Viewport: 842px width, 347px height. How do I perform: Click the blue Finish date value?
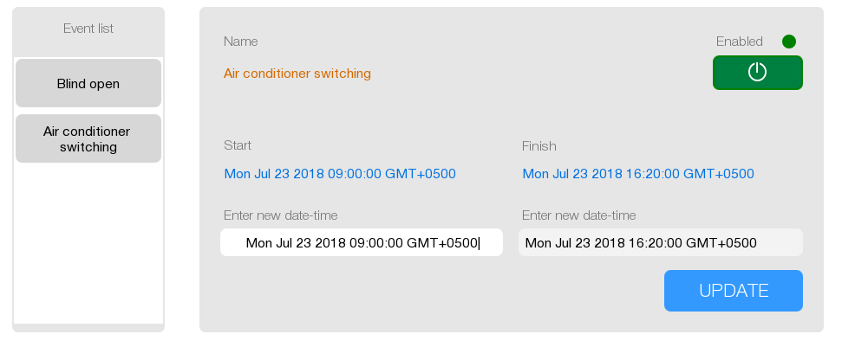pyautogui.click(x=638, y=174)
